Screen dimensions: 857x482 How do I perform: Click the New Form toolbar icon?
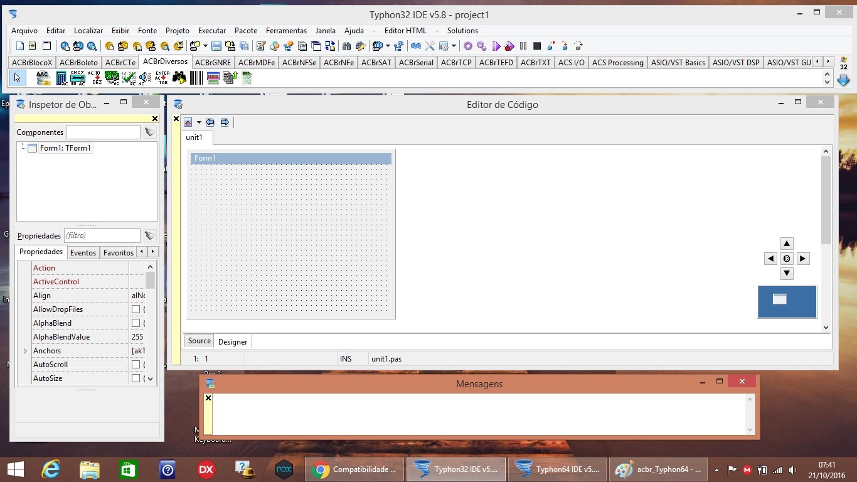coord(46,46)
